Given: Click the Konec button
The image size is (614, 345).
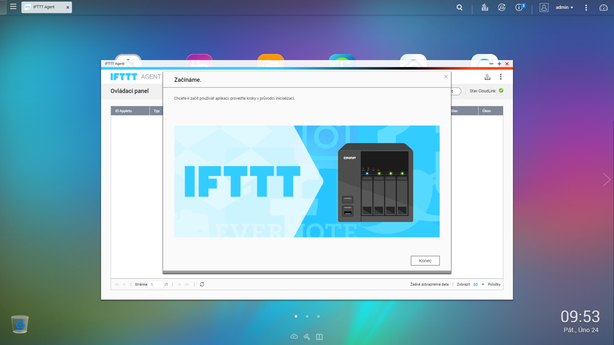Looking at the screenshot, I should [425, 261].
